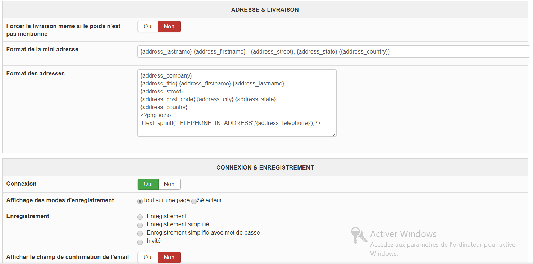
Task: Choose Enregistrement simplifié avec mot de passe
Action: click(x=140, y=233)
